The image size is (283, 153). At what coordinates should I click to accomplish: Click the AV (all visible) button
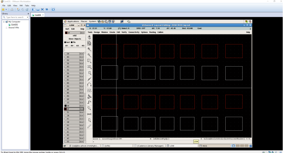66,46
